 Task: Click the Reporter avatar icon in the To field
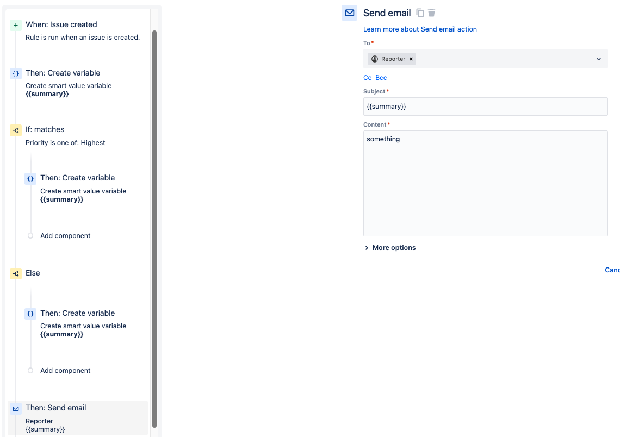click(374, 59)
